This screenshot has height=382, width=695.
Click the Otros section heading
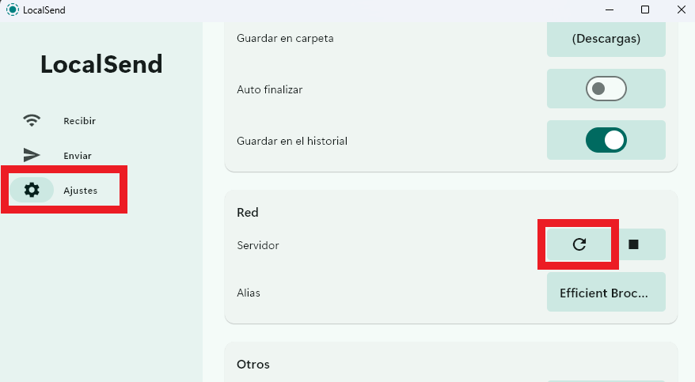(x=253, y=365)
